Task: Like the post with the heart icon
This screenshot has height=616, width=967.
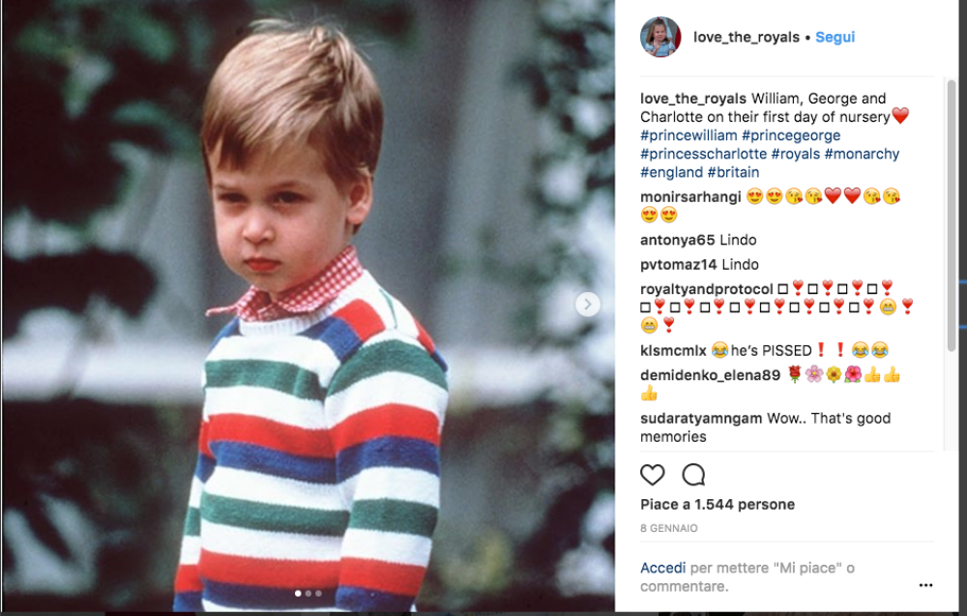Action: coord(652,475)
